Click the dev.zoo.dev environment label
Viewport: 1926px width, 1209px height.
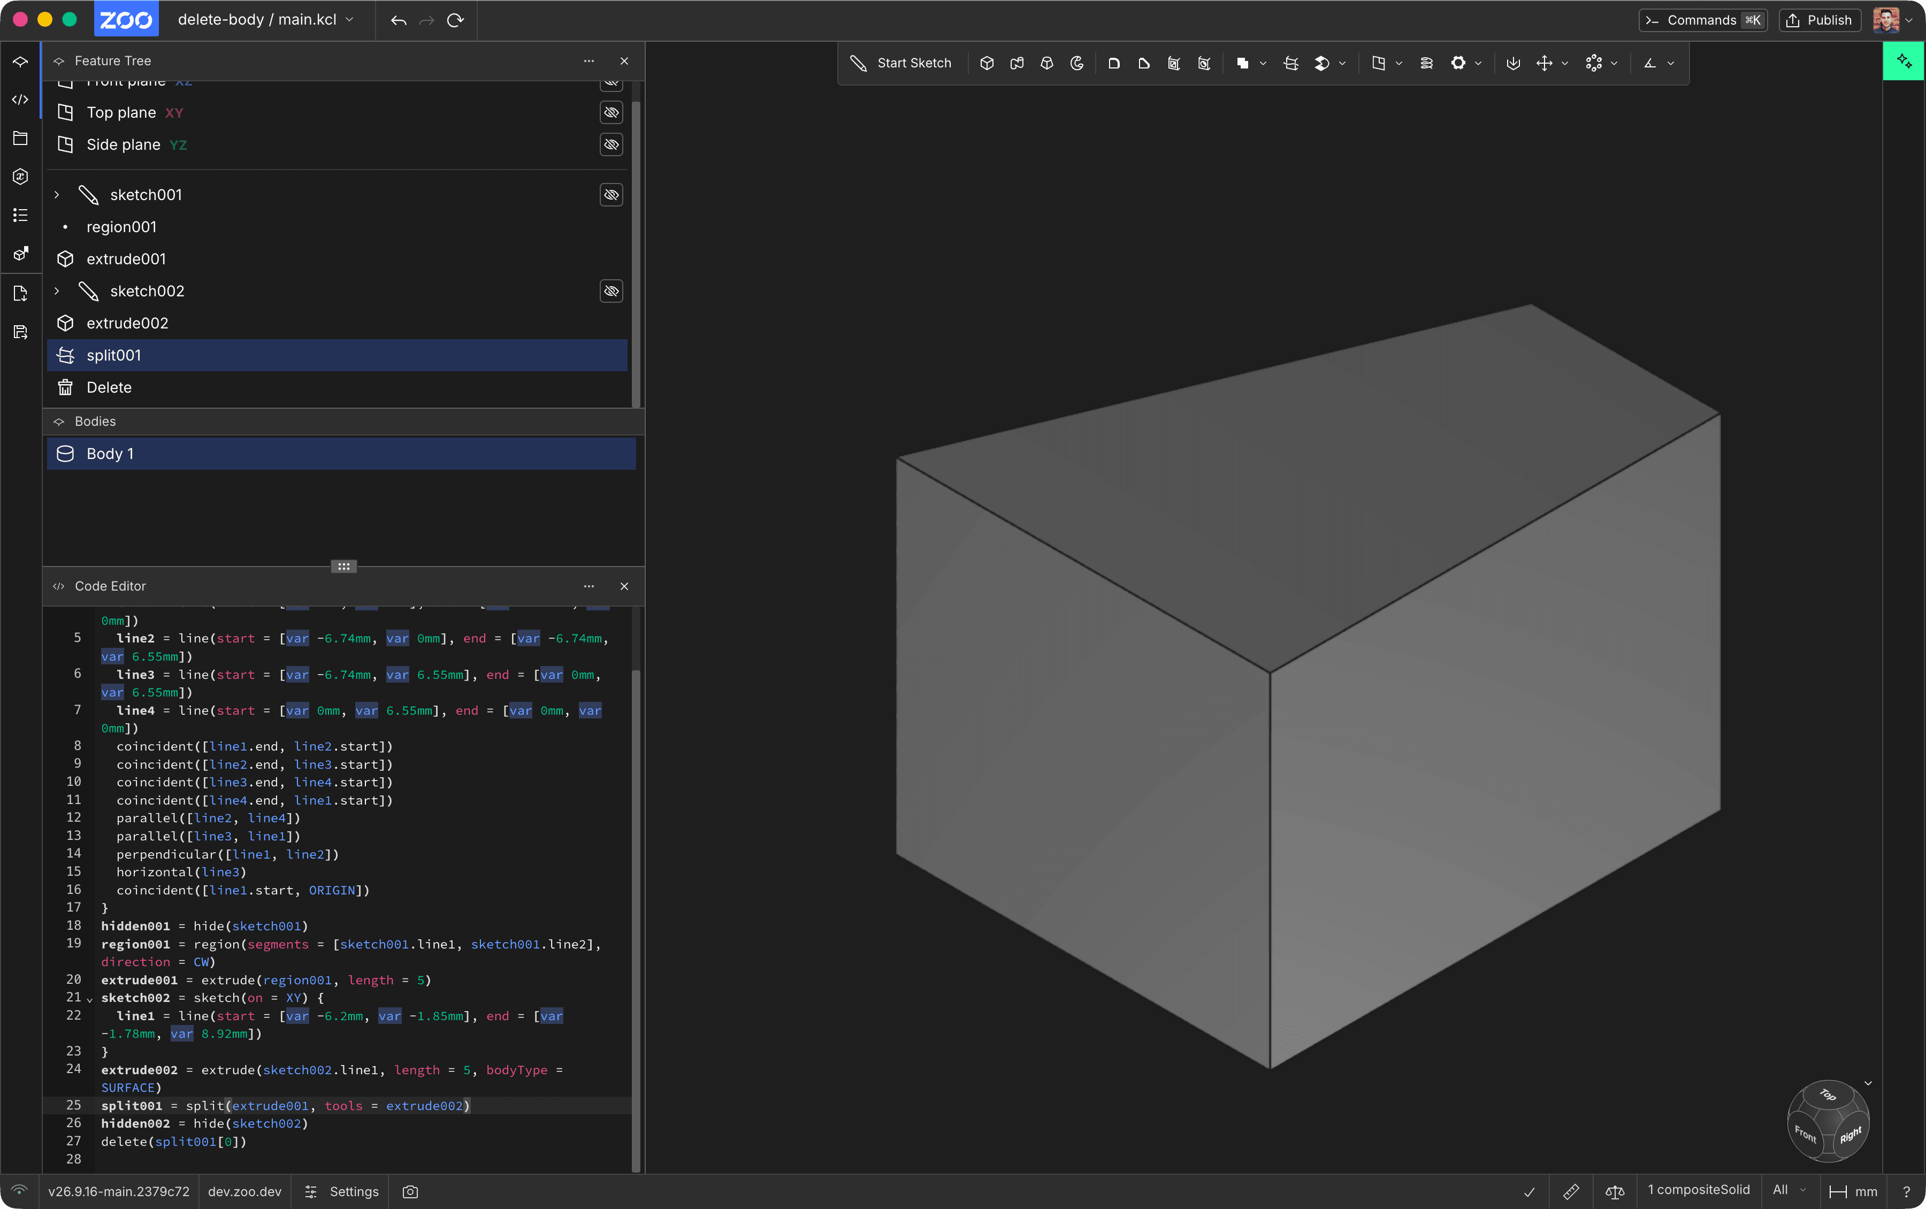click(244, 1191)
